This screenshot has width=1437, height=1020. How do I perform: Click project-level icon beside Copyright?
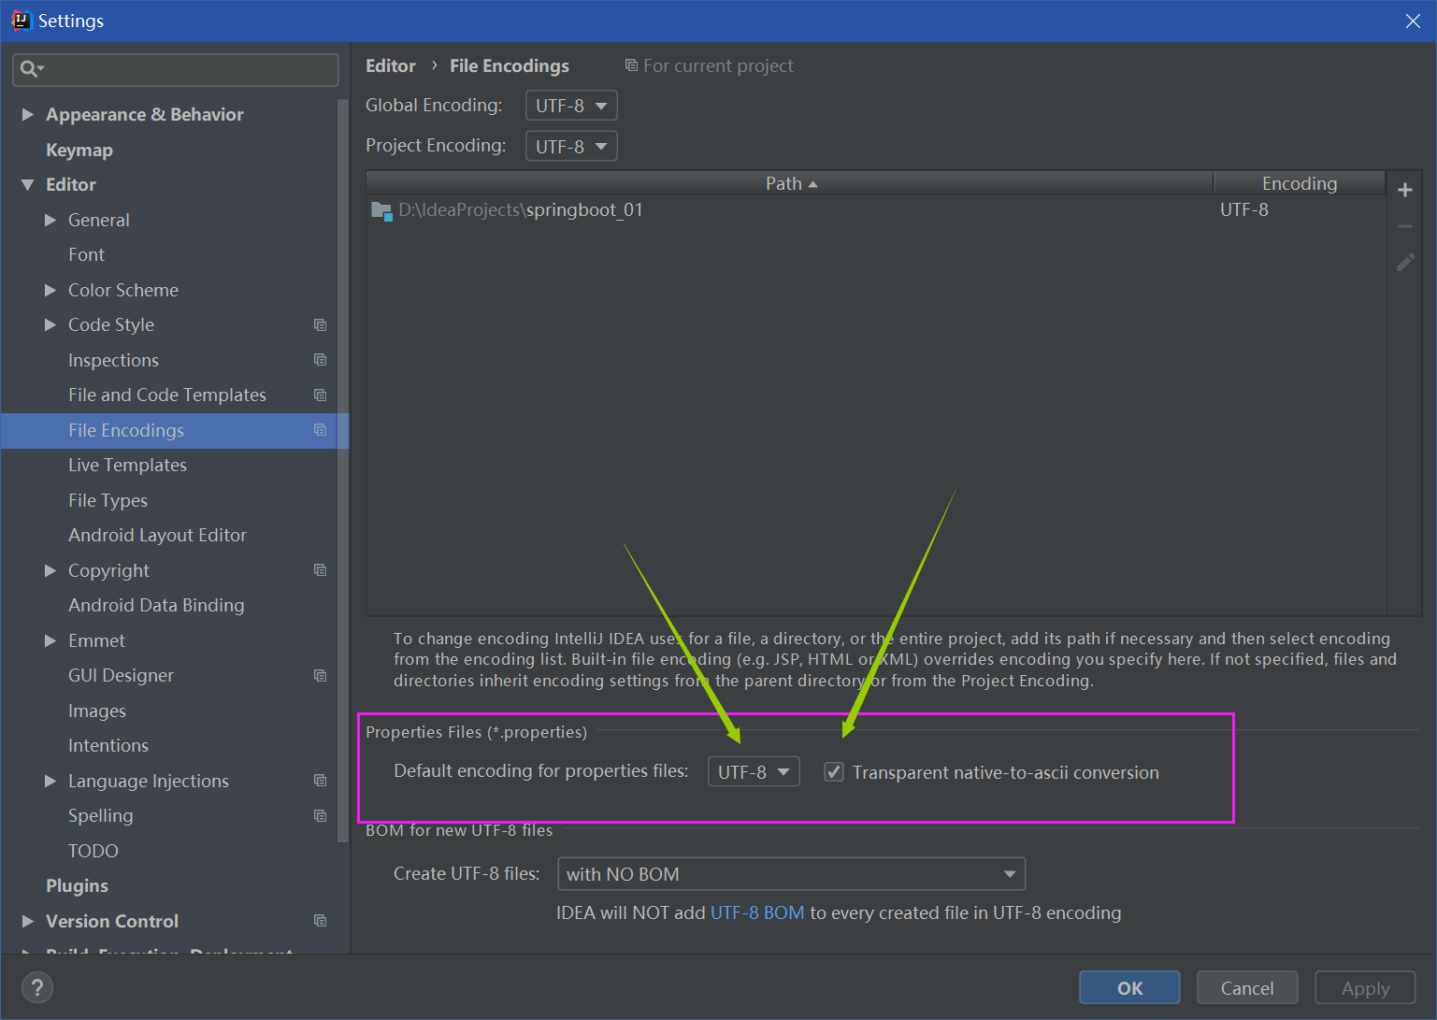coord(320,570)
